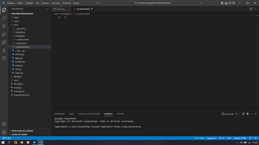Switch to the views.py editor tab
The image size is (259, 145).
(x=60, y=9)
